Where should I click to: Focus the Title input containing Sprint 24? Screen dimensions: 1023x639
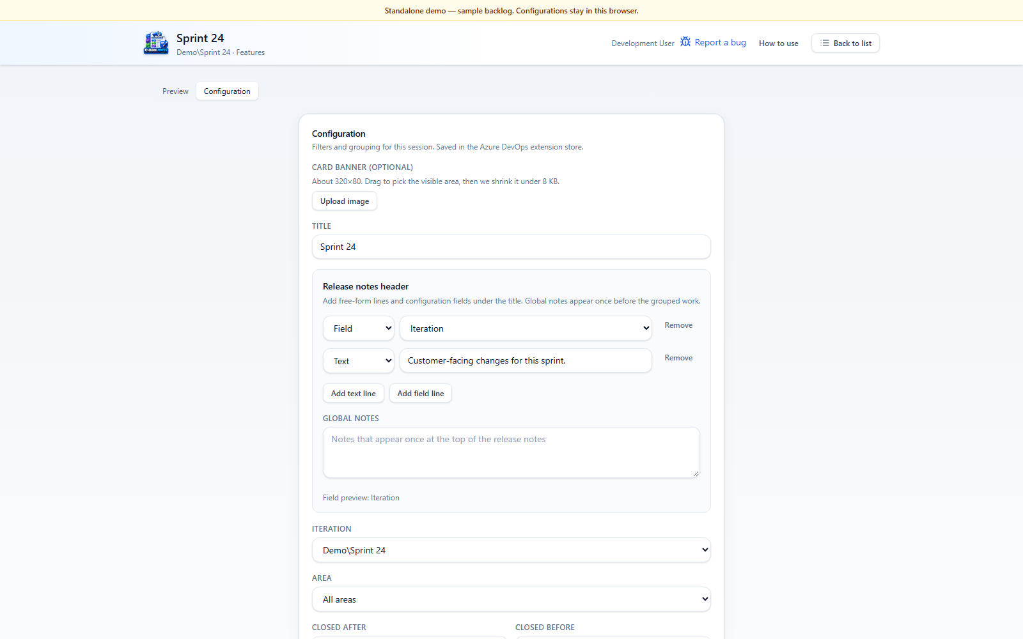tap(511, 247)
